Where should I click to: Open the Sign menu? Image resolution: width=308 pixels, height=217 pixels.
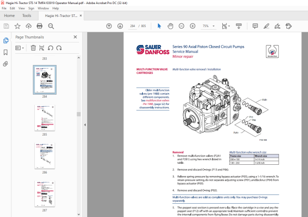[31, 8]
